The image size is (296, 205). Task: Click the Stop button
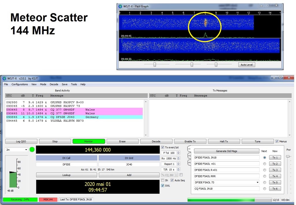(x=55, y=141)
